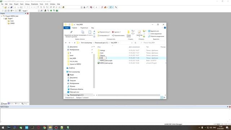Open the Flash menu in Keil

22,4
